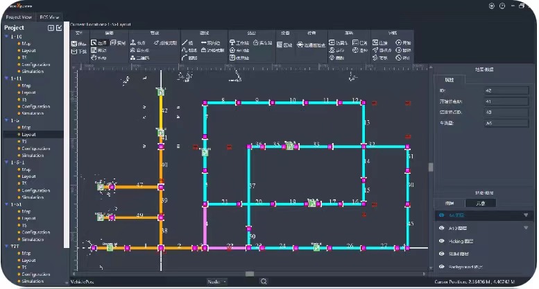The image size is (539, 289).
Task: Switch to the Project View tab
Action: click(x=17, y=16)
